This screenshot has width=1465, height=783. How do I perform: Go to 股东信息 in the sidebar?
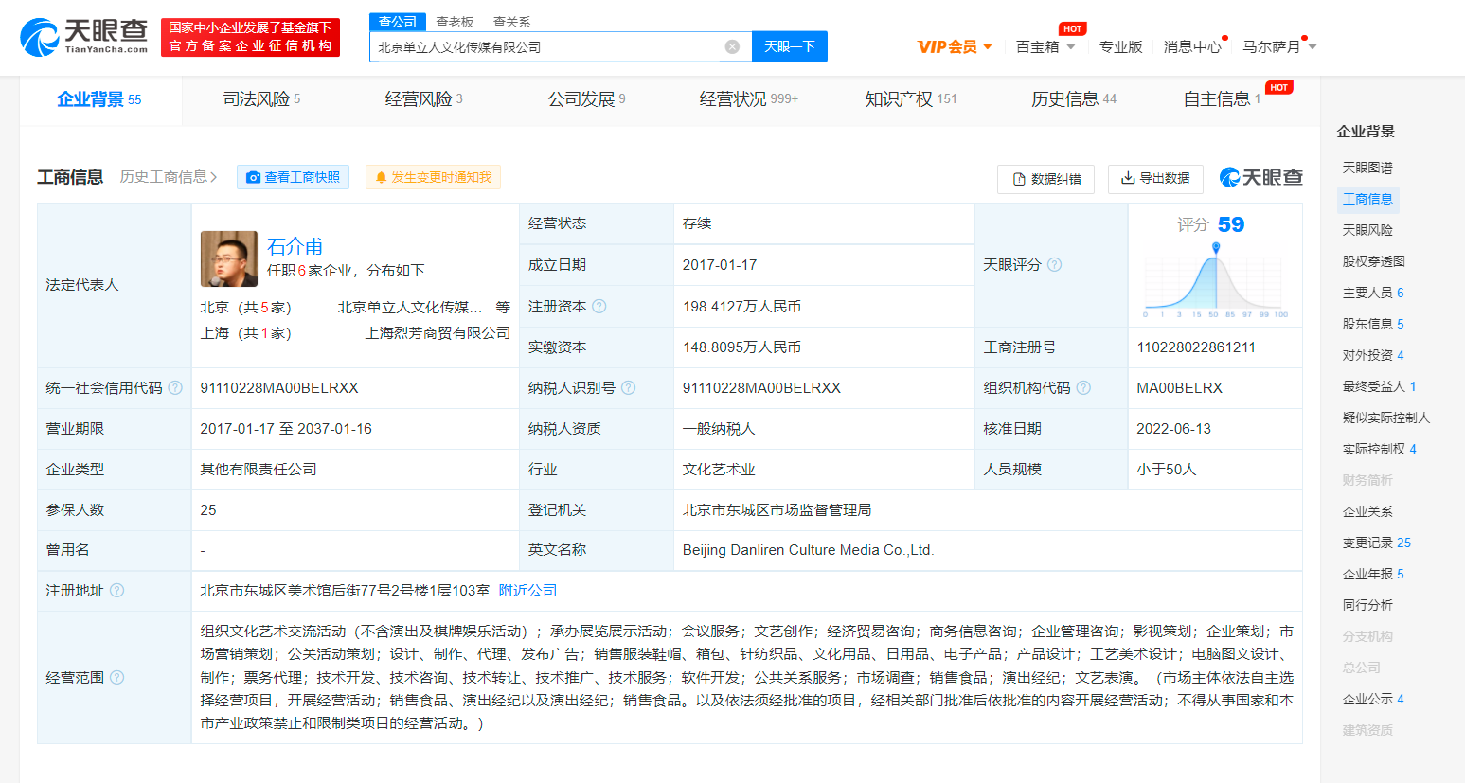pyautogui.click(x=1372, y=324)
